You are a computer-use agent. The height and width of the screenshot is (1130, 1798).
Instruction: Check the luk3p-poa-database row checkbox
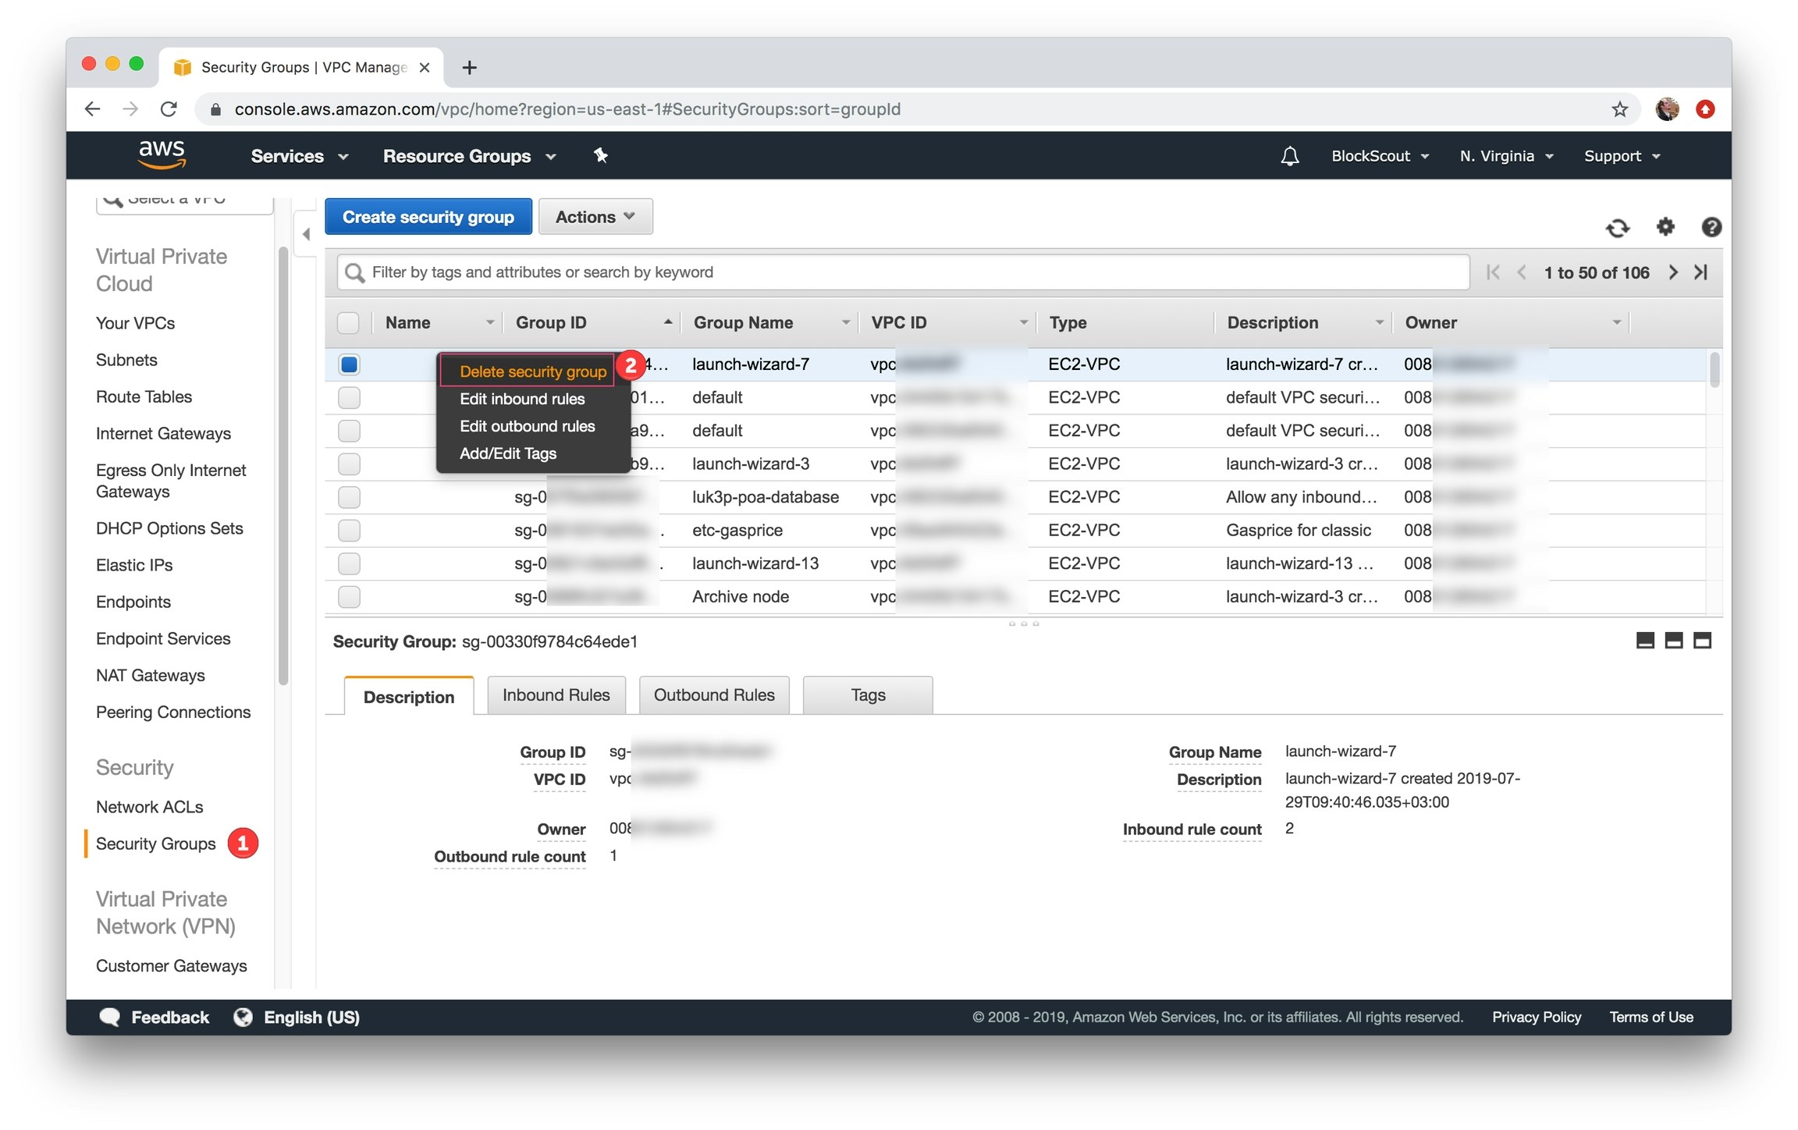click(349, 497)
